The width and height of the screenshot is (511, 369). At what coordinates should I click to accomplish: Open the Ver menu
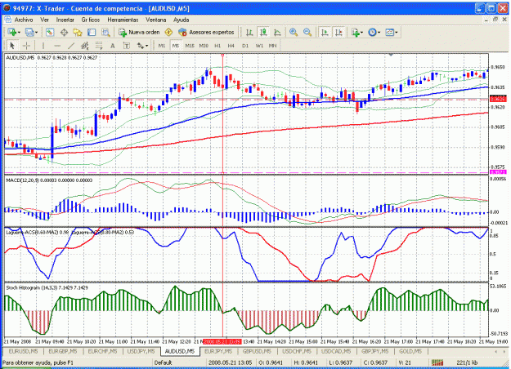point(45,20)
